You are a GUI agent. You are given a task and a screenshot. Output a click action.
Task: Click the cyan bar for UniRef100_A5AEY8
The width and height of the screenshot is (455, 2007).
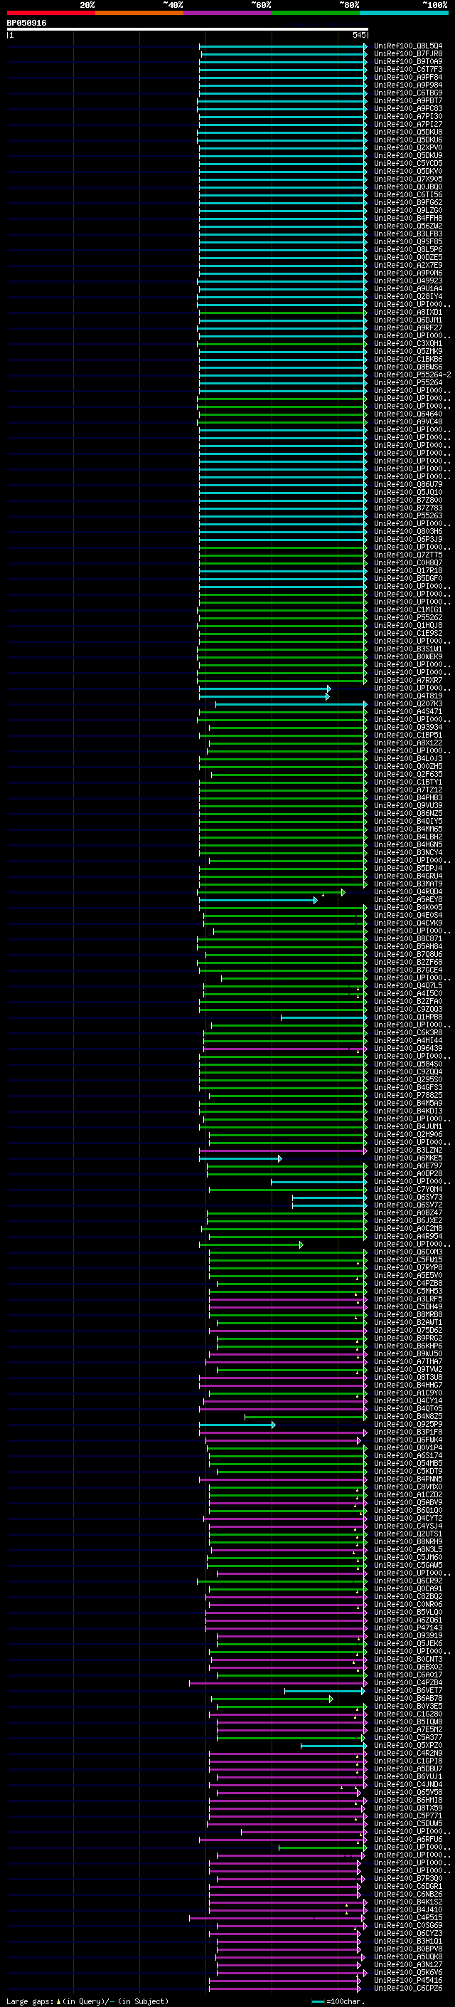[258, 900]
